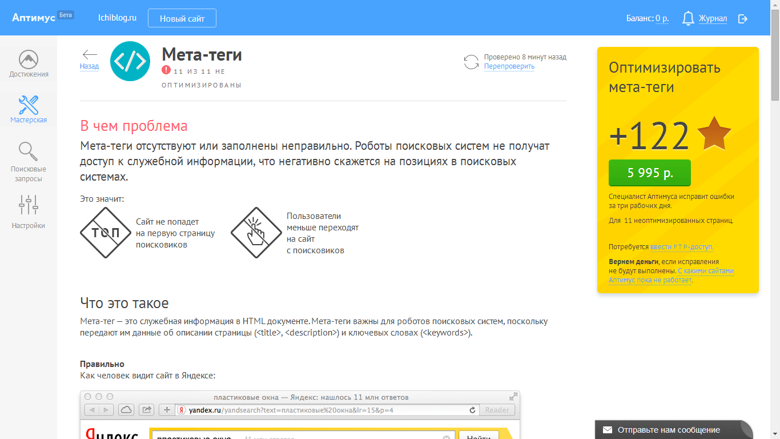Click the Перепроверить link
Screen dimensions: 780x439
tap(509, 66)
